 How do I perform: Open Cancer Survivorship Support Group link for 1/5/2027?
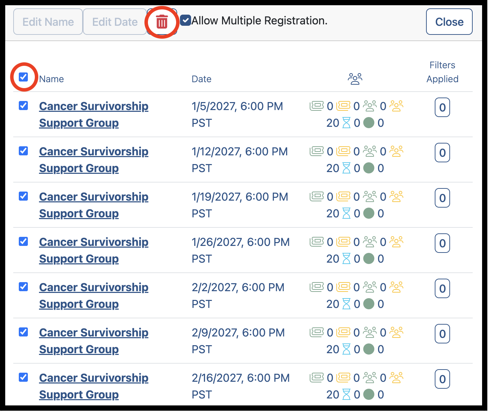click(94, 115)
